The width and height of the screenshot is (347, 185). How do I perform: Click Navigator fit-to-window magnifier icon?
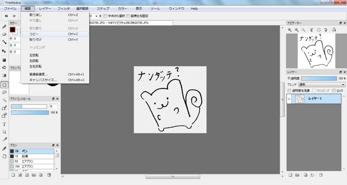(303, 30)
